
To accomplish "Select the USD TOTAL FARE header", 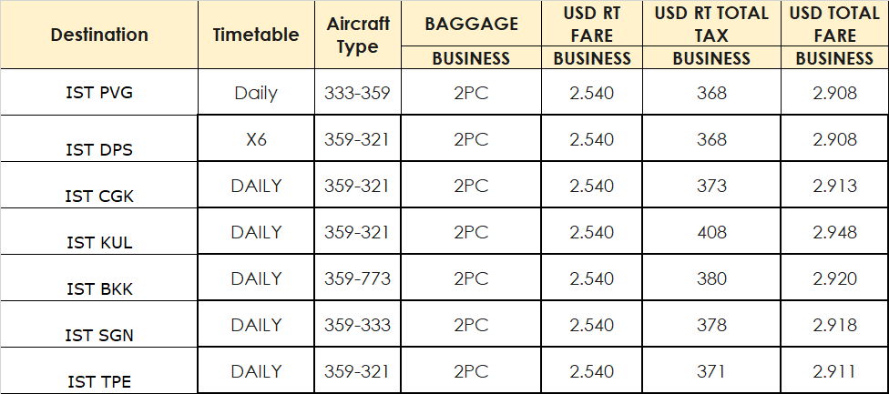I will (834, 24).
